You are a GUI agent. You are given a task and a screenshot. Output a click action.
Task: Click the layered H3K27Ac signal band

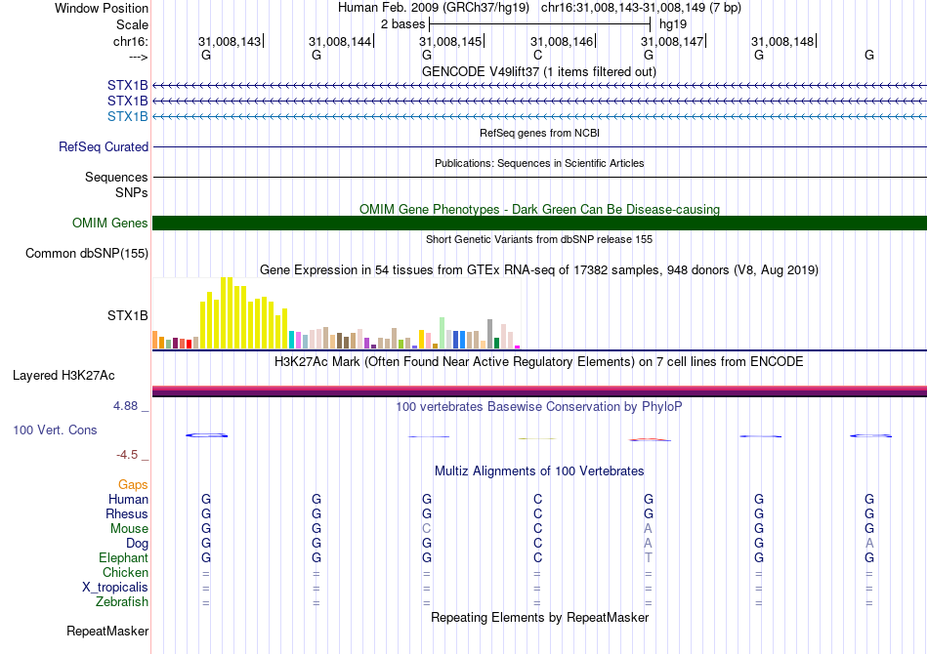click(x=539, y=390)
